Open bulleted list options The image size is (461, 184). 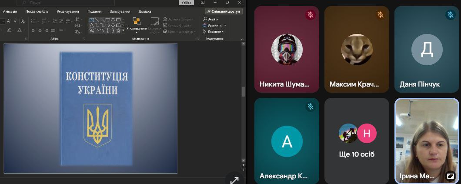tap(39, 21)
